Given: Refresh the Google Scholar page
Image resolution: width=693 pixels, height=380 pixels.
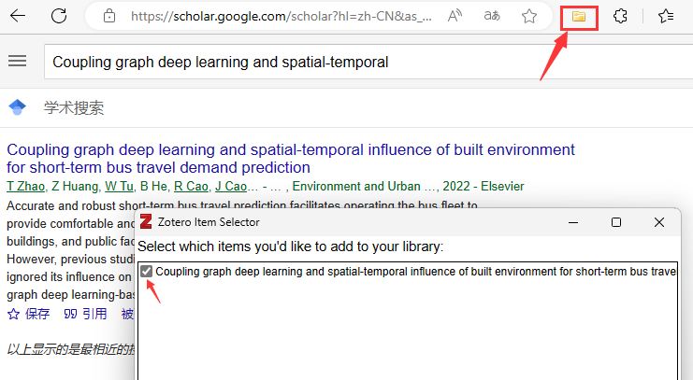Looking at the screenshot, I should (x=59, y=16).
